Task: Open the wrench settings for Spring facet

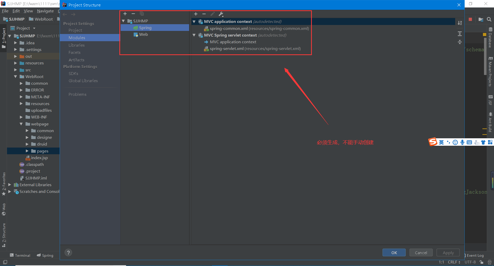Action: [x=221, y=14]
